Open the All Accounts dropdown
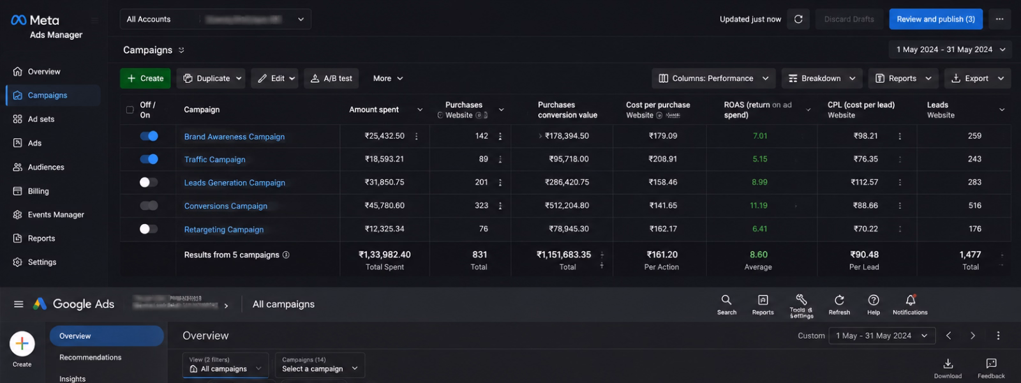Viewport: 1021px width, 383px height. (x=216, y=19)
